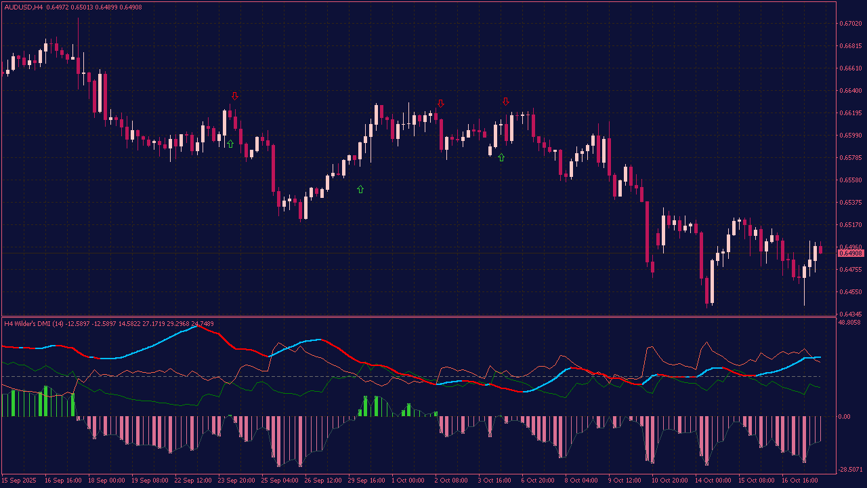Select the middle red down arrow signal
The image size is (867, 488).
pos(440,104)
